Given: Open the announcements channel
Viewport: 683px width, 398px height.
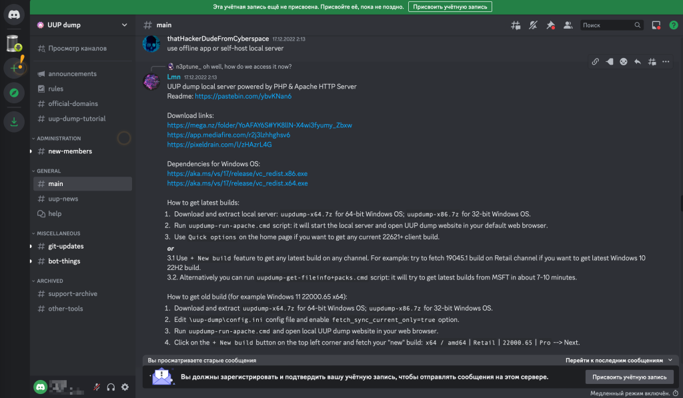Looking at the screenshot, I should [82, 73].
